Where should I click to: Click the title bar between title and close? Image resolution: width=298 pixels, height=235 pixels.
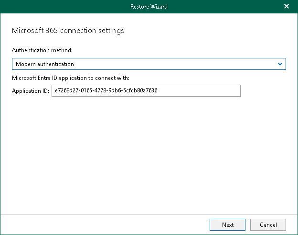pos(224,7)
